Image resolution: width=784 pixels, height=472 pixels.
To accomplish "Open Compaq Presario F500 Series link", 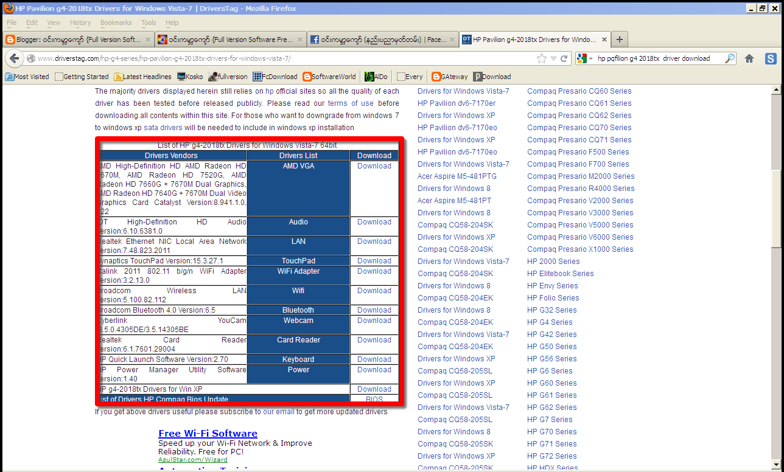I will 578,152.
